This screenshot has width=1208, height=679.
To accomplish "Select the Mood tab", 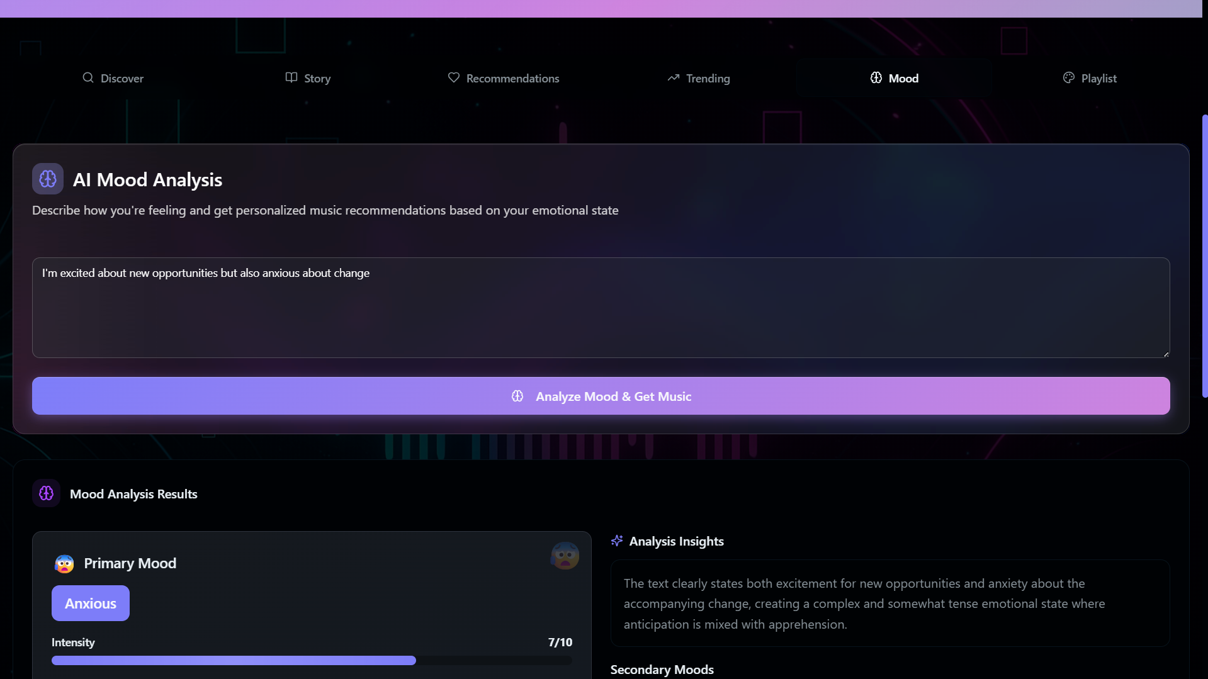I will pyautogui.click(x=894, y=78).
